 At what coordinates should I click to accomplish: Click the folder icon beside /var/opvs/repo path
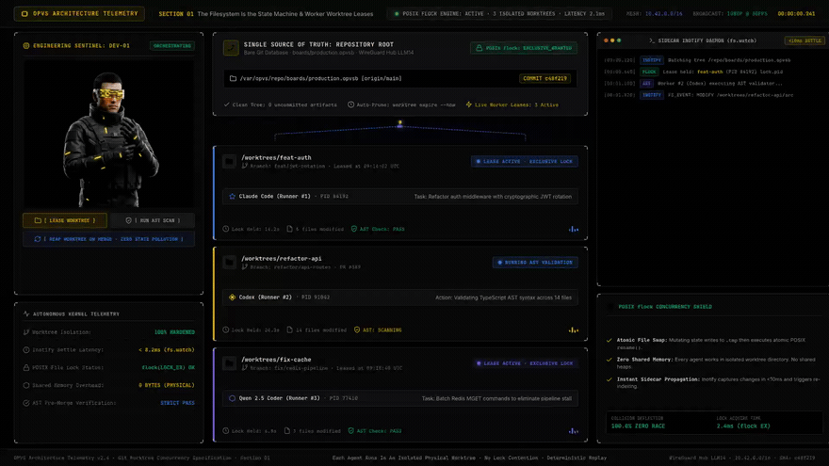coord(233,78)
